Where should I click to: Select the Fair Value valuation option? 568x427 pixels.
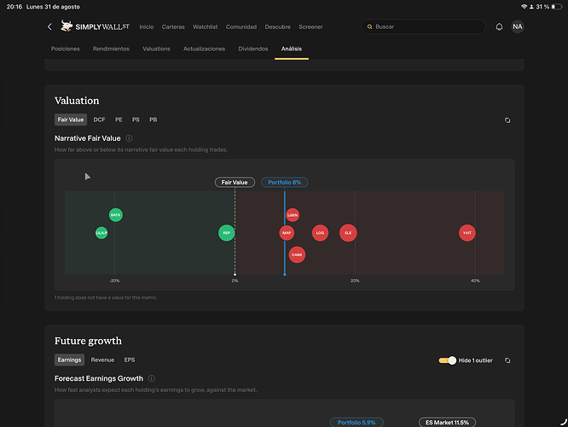pos(71,120)
